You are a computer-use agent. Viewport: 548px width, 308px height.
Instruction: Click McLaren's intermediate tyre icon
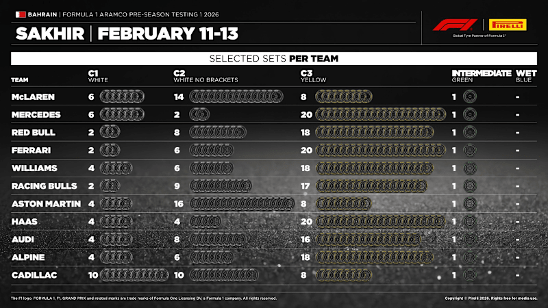(469, 97)
